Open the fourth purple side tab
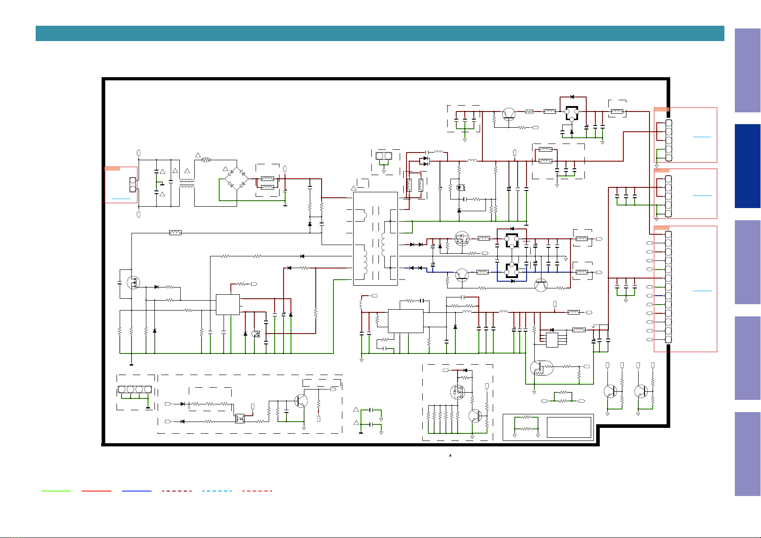 coord(747,358)
